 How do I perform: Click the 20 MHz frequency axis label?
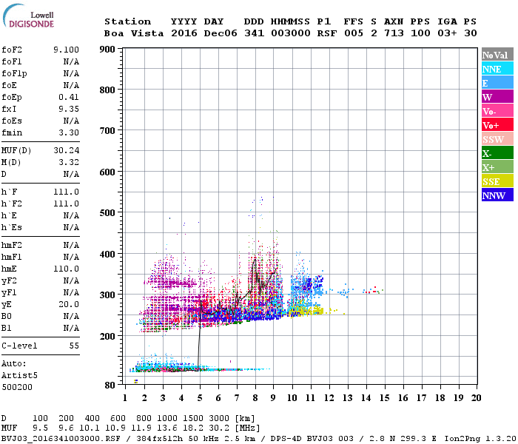[x=476, y=398]
